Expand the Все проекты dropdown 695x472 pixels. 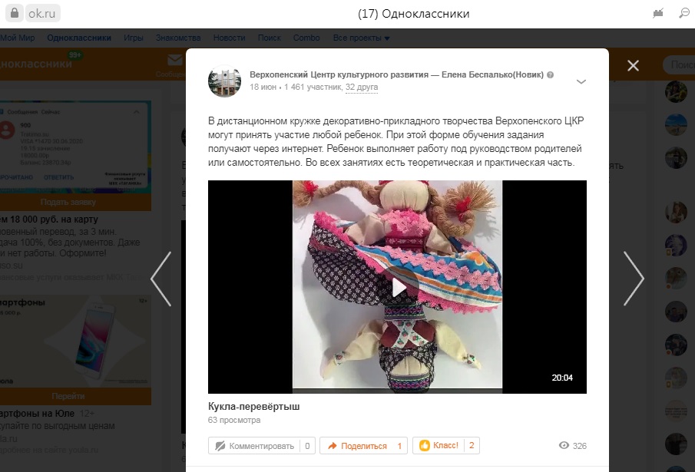[x=361, y=38]
